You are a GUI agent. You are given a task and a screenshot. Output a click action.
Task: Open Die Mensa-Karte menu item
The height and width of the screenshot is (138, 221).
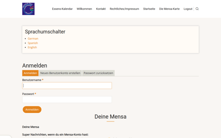coord(169,9)
